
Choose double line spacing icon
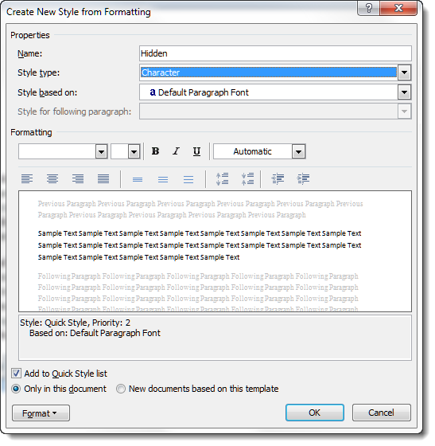pos(188,179)
